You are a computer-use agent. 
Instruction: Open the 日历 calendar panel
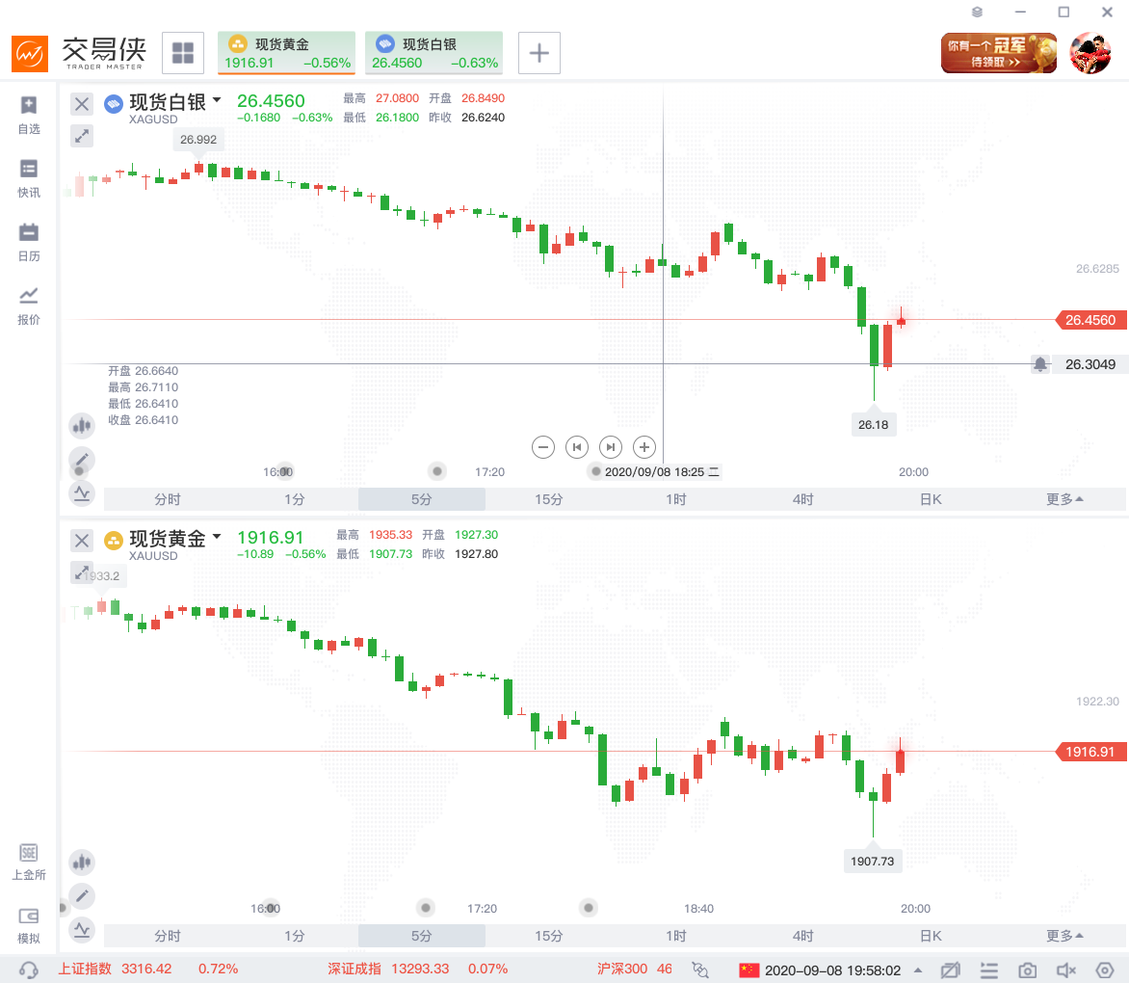pyautogui.click(x=29, y=242)
